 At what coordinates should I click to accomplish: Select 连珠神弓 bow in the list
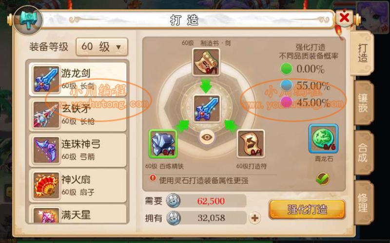point(78,150)
